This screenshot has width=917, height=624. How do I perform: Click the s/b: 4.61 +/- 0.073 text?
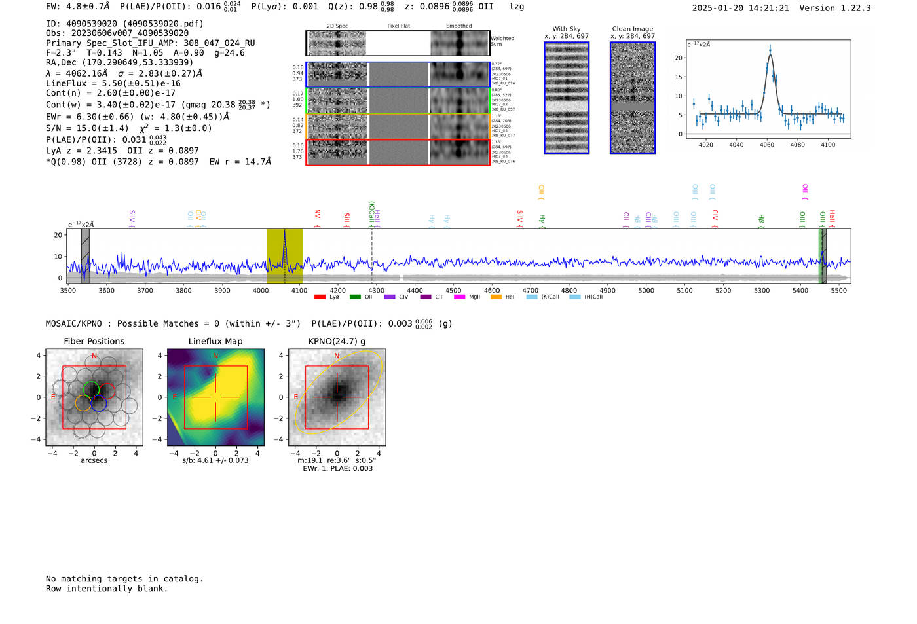215,460
